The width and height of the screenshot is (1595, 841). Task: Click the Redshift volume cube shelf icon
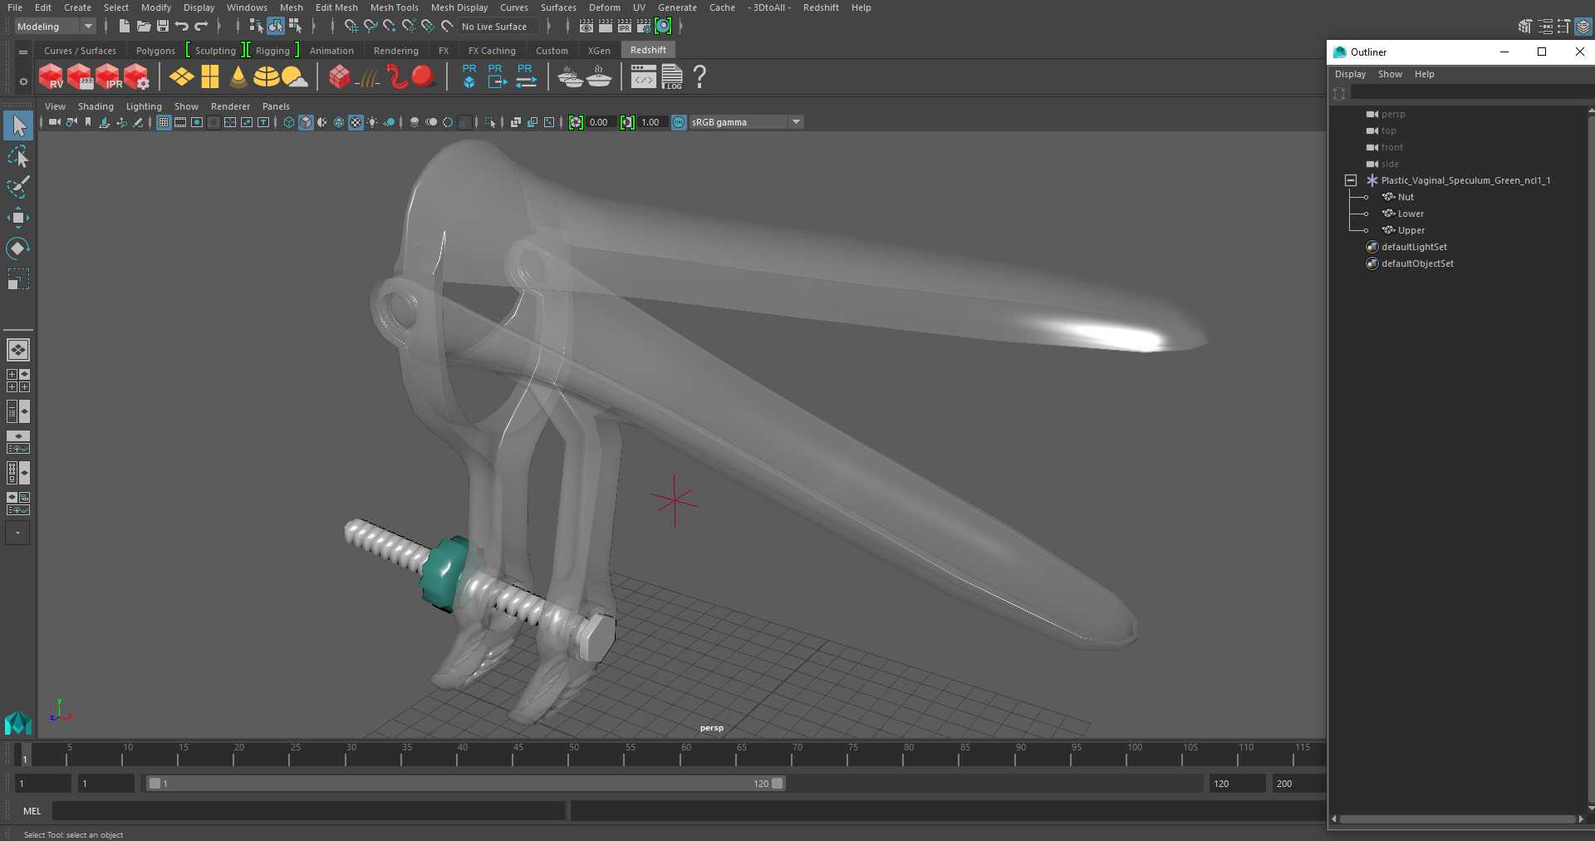(x=339, y=77)
